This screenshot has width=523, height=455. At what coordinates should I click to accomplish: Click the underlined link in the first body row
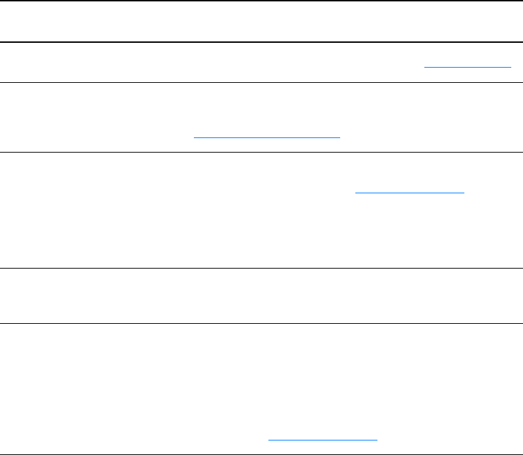point(468,66)
